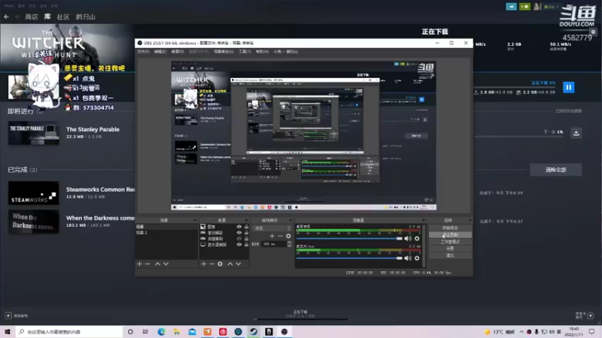Toggle lock of the 显示器捕获 source
602x338 pixels.
pyautogui.click(x=247, y=245)
